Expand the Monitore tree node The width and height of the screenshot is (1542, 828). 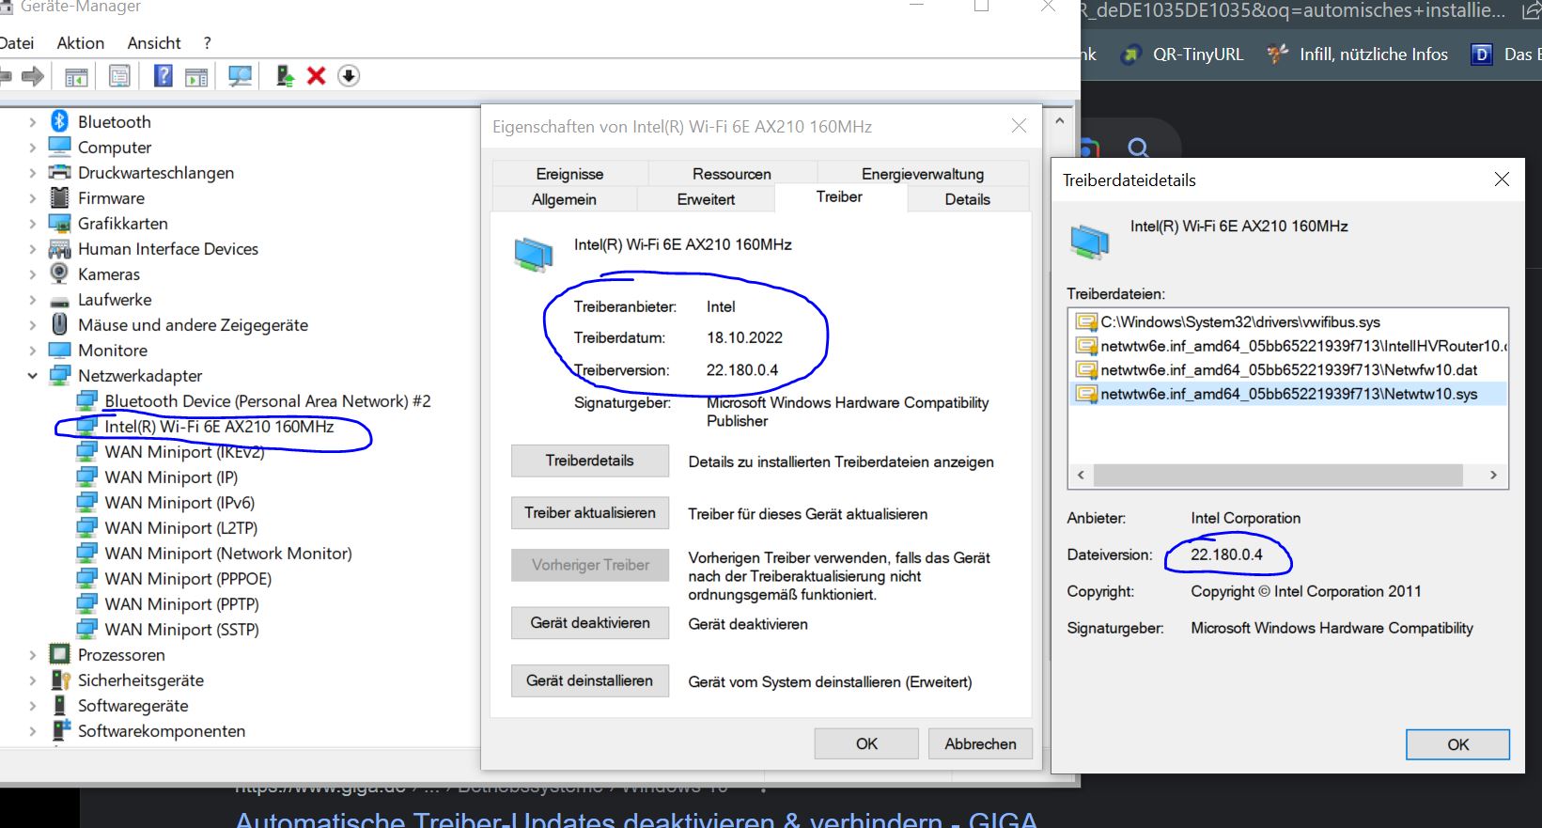coord(32,351)
